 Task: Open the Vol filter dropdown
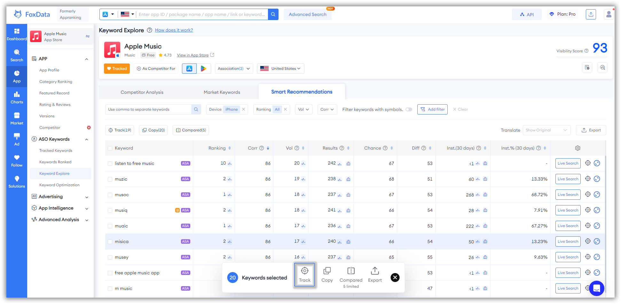[x=303, y=109]
